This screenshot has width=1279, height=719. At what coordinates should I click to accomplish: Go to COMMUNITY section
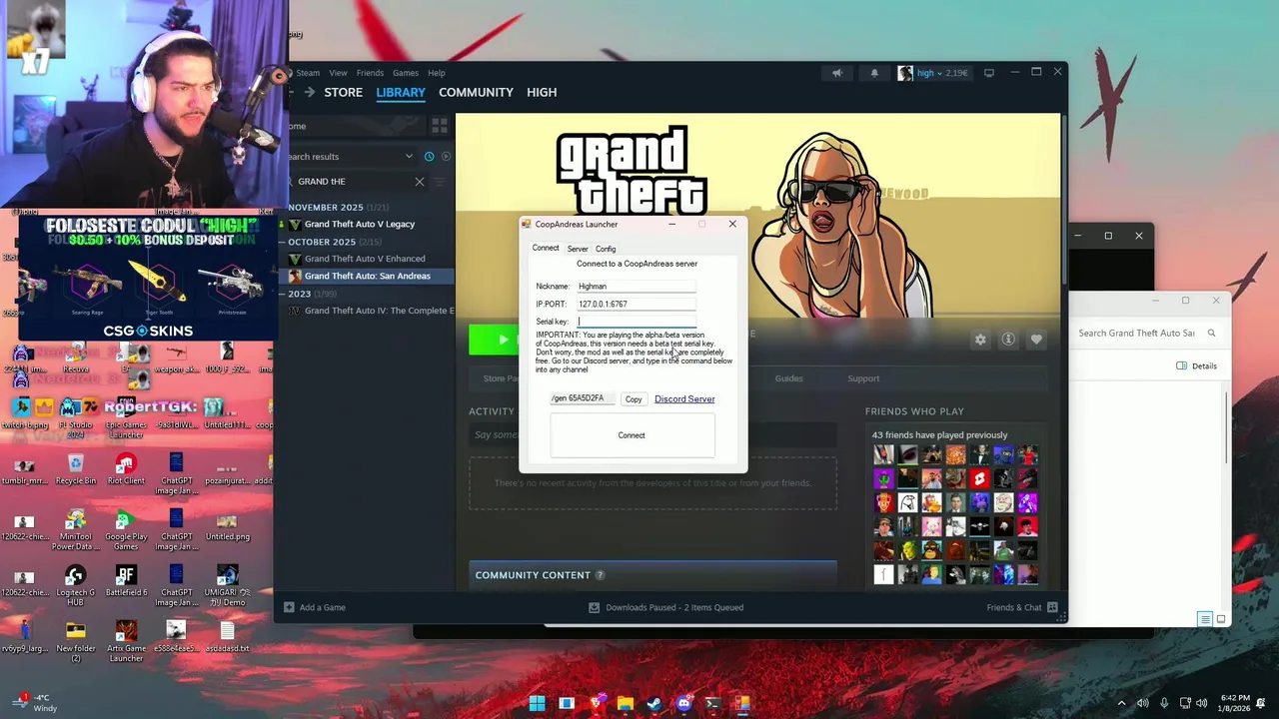click(476, 92)
